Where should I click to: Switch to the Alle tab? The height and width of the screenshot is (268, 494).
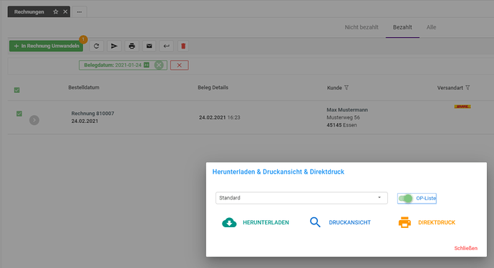[431, 27]
